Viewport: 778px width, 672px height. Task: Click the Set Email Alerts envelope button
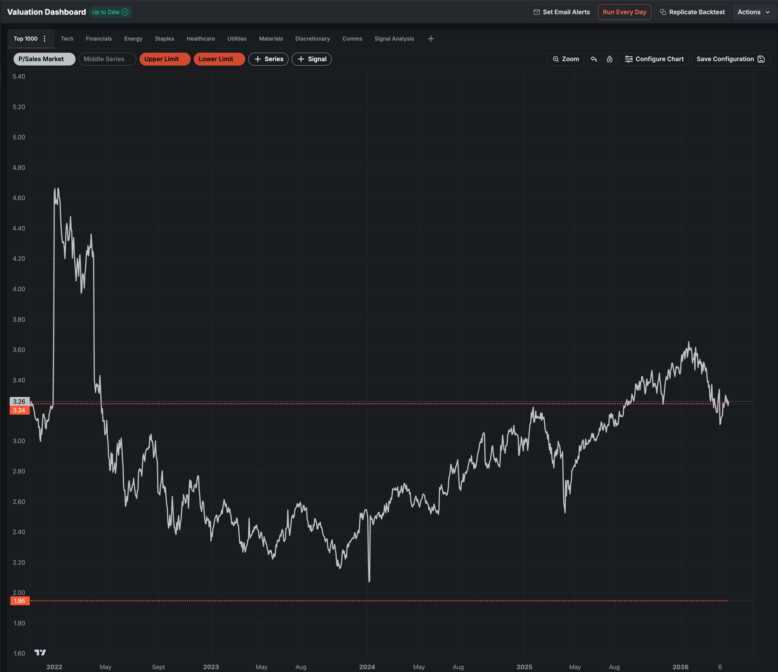coord(561,12)
